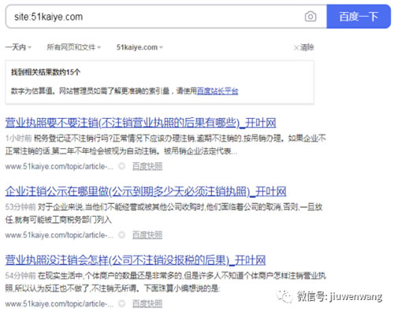Open the 所有网页和文件 file type dropdown

click(x=74, y=47)
